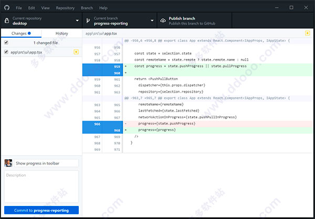Click the hunk header '@@ -956,6 +956,8 @@'
Image resolution: width=315 pixels, height=219 pixels.
(207, 41)
